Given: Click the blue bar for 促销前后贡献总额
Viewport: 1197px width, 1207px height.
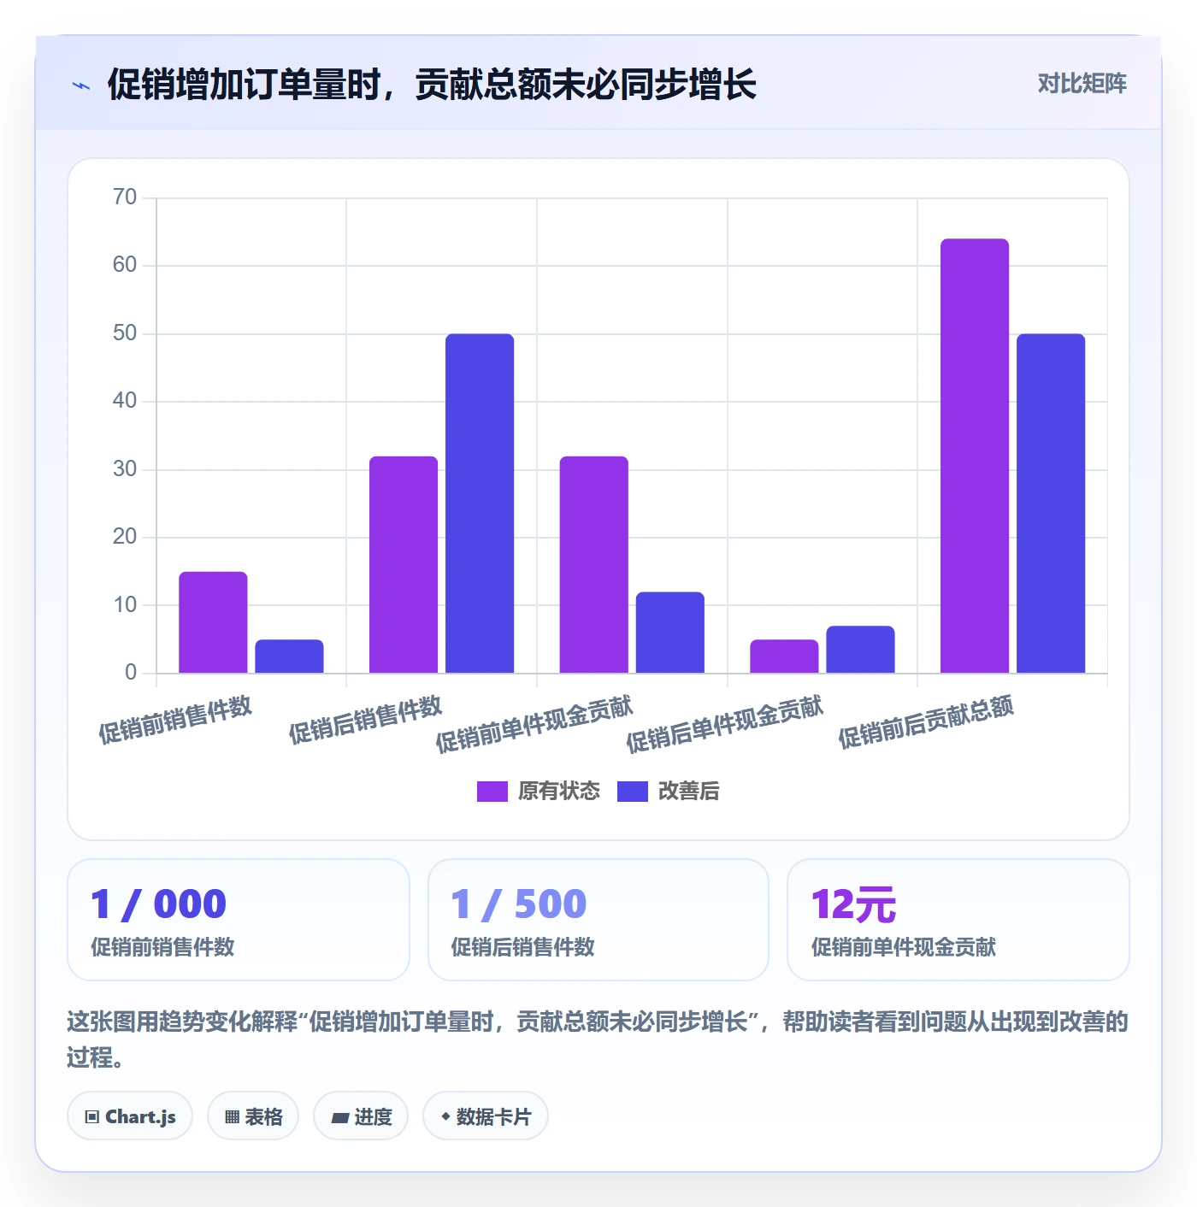Looking at the screenshot, I should pyautogui.click(x=1051, y=503).
